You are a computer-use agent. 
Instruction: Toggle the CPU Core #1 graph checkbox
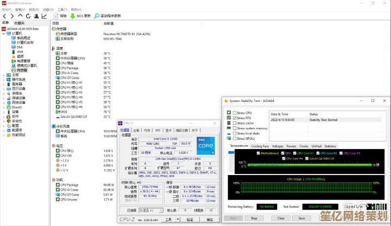click(x=295, y=153)
